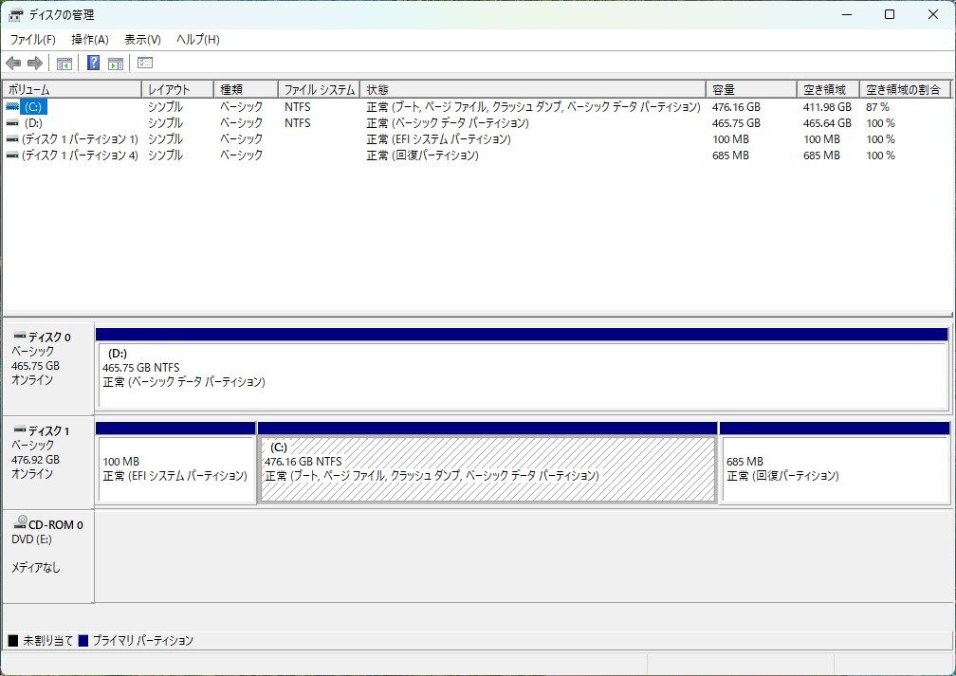Viewport: 956px width, 676px height.
Task: Select the (C:) volume name in the list
Action: pyautogui.click(x=33, y=107)
